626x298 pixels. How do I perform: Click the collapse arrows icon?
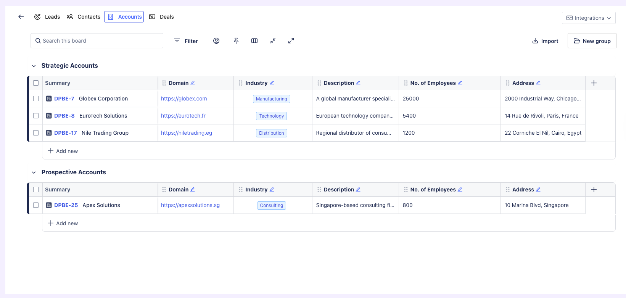click(x=273, y=41)
